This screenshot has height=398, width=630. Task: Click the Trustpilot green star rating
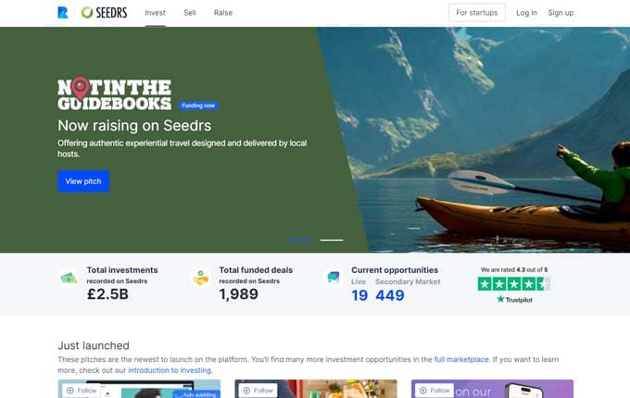coord(513,284)
